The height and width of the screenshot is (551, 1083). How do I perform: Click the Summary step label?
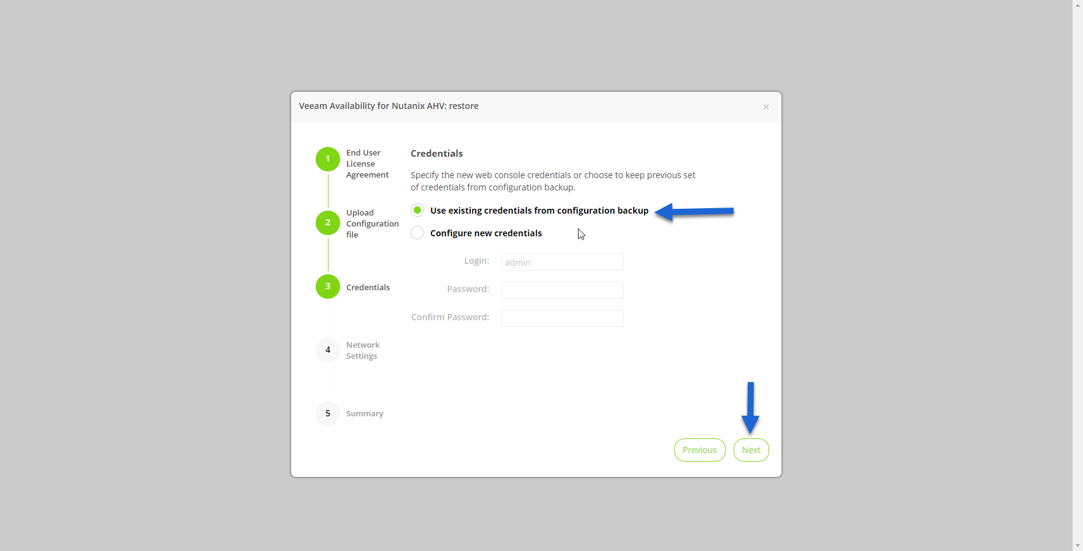pos(365,414)
